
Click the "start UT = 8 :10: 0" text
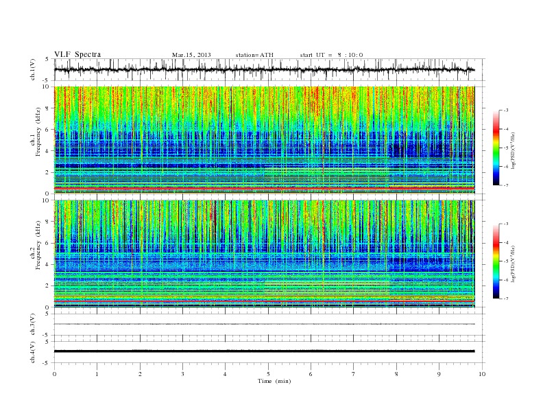pos(331,55)
